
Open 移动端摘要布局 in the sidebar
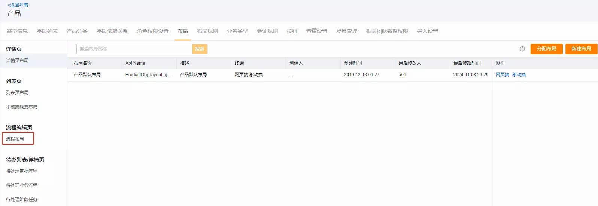[22, 107]
